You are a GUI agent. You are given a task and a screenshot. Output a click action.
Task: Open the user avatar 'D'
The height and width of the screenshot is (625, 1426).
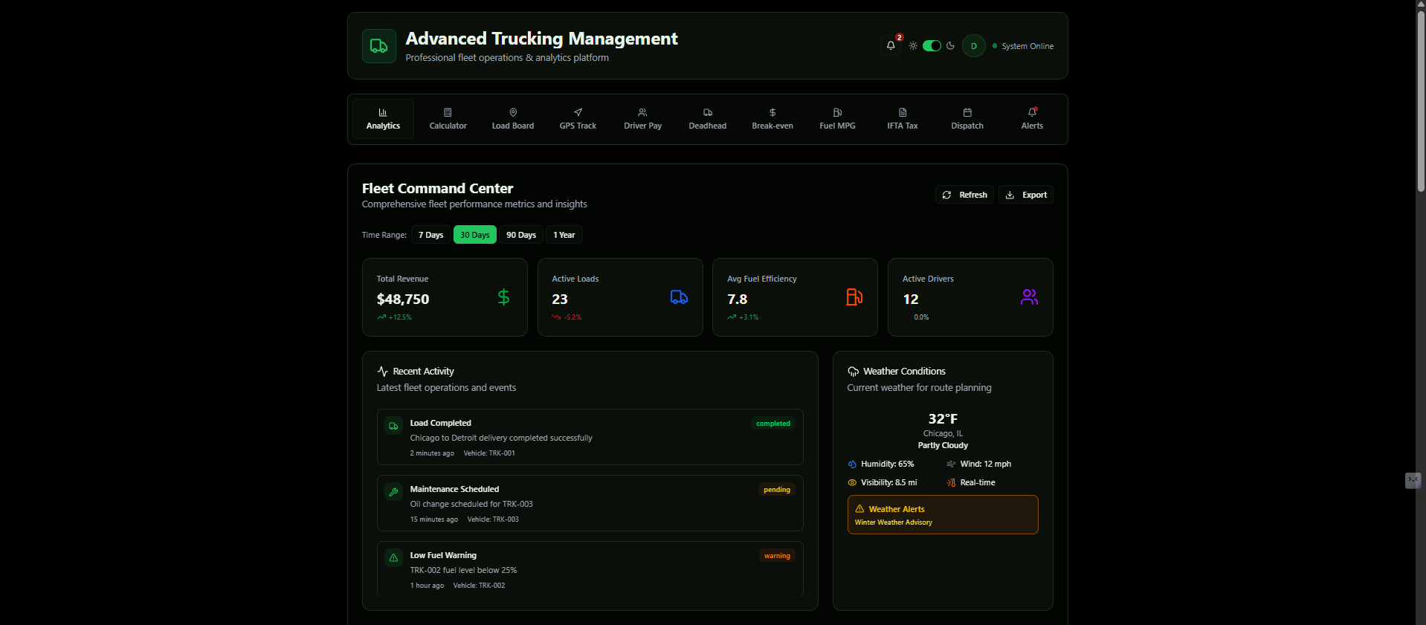tap(974, 46)
